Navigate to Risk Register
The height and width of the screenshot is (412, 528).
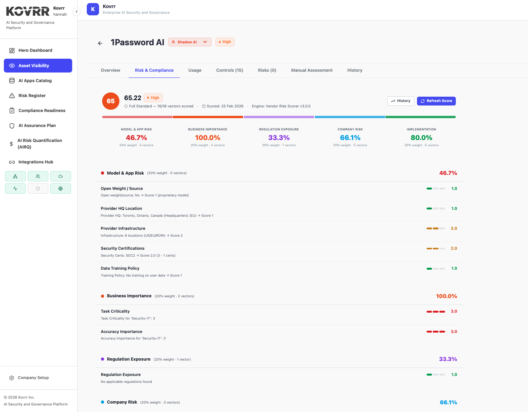pos(38,96)
